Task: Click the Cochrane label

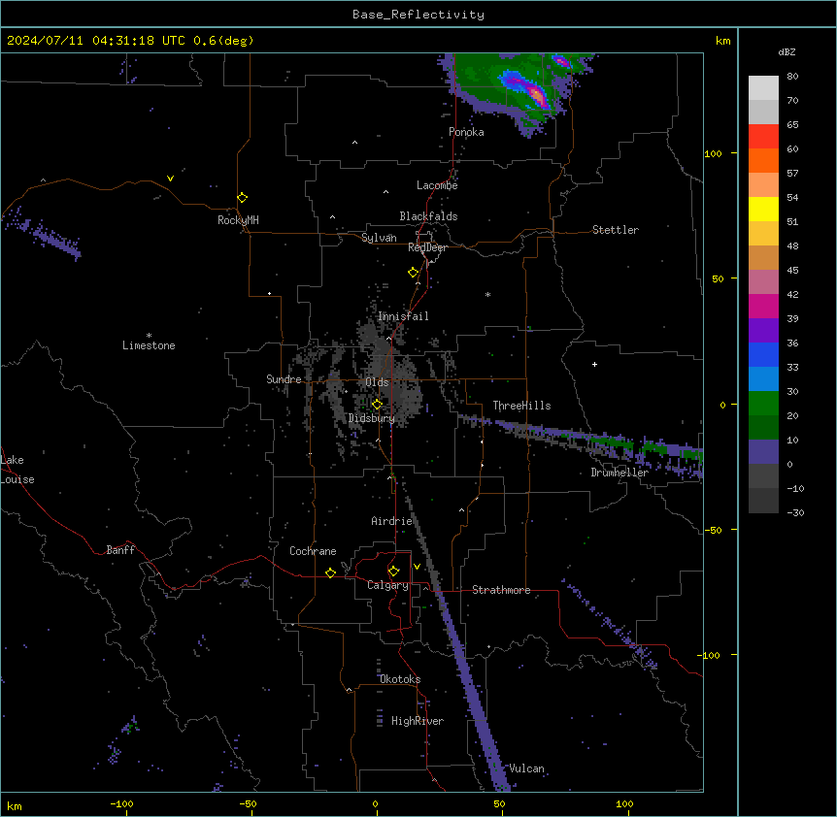Action: point(313,551)
